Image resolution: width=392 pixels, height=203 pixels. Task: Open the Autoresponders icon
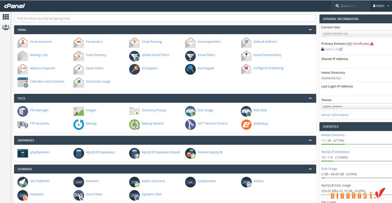click(191, 42)
